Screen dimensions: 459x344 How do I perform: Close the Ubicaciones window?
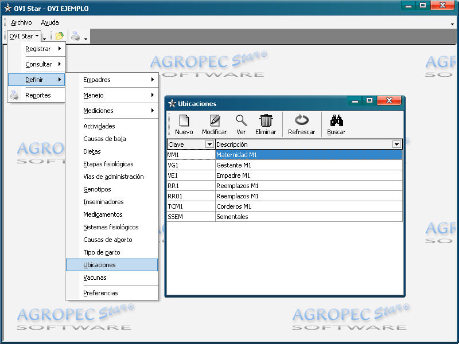point(389,100)
